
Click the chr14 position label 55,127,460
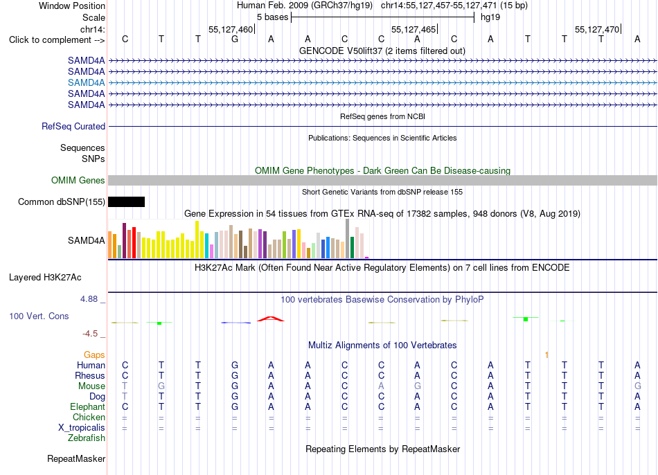click(231, 29)
